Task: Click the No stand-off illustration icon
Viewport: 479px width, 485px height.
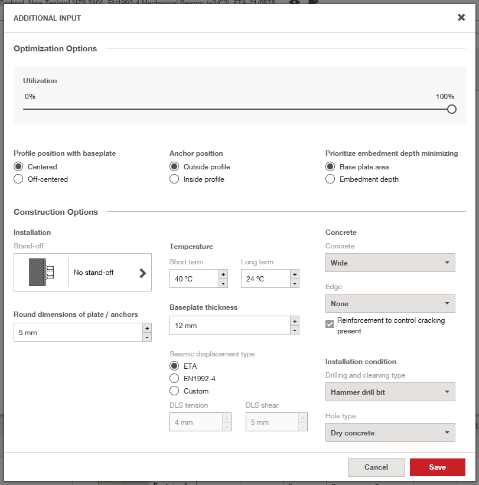Action: [x=41, y=272]
